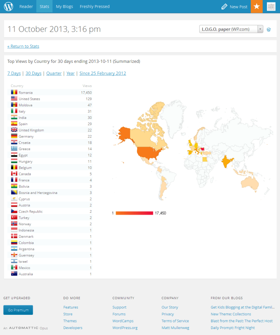Select Since 25 February 2012 link

pyautogui.click(x=103, y=73)
